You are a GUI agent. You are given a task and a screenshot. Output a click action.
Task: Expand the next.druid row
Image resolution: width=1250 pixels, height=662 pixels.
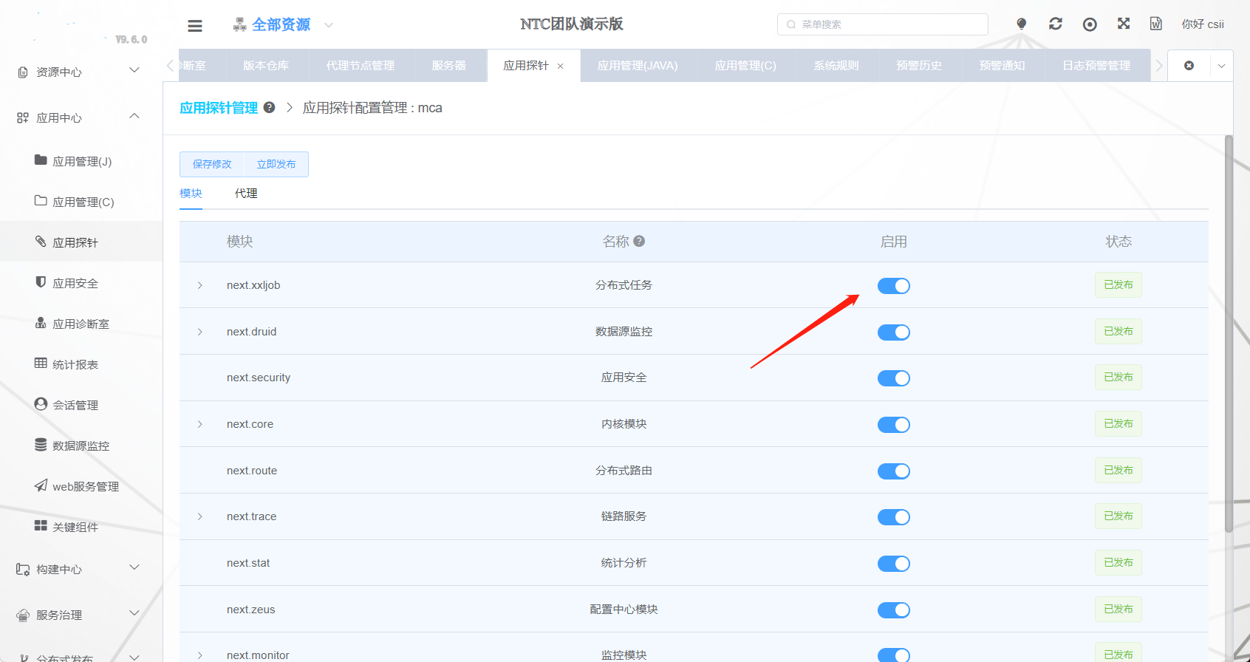199,332
